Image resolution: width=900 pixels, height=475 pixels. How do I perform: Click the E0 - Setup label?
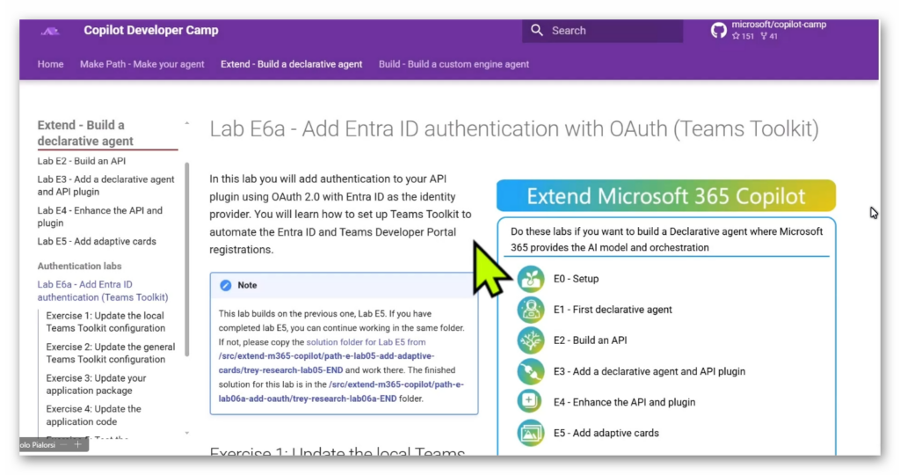coord(576,279)
